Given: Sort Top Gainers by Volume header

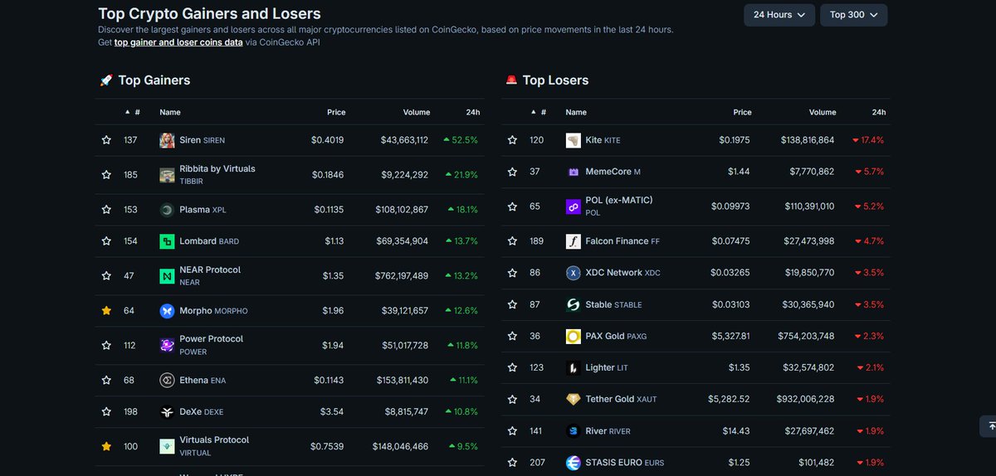Looking at the screenshot, I should [x=417, y=112].
